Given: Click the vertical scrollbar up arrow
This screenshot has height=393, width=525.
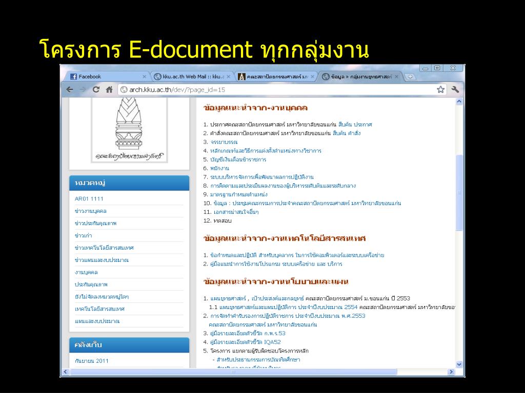Looking at the screenshot, I should point(459,101).
